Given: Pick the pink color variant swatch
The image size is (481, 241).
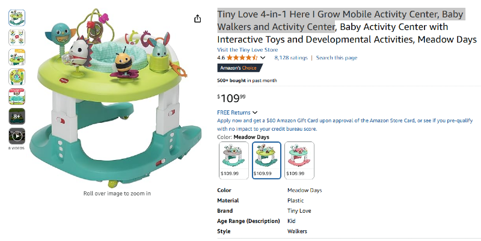Looking at the screenshot, I should point(299,159).
